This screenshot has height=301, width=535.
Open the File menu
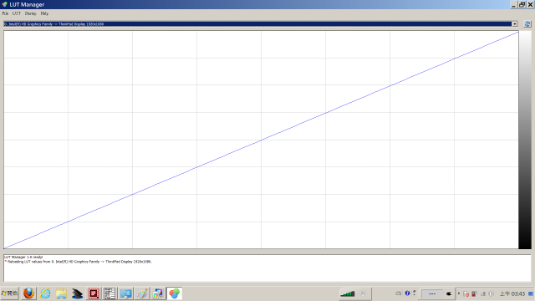5,13
